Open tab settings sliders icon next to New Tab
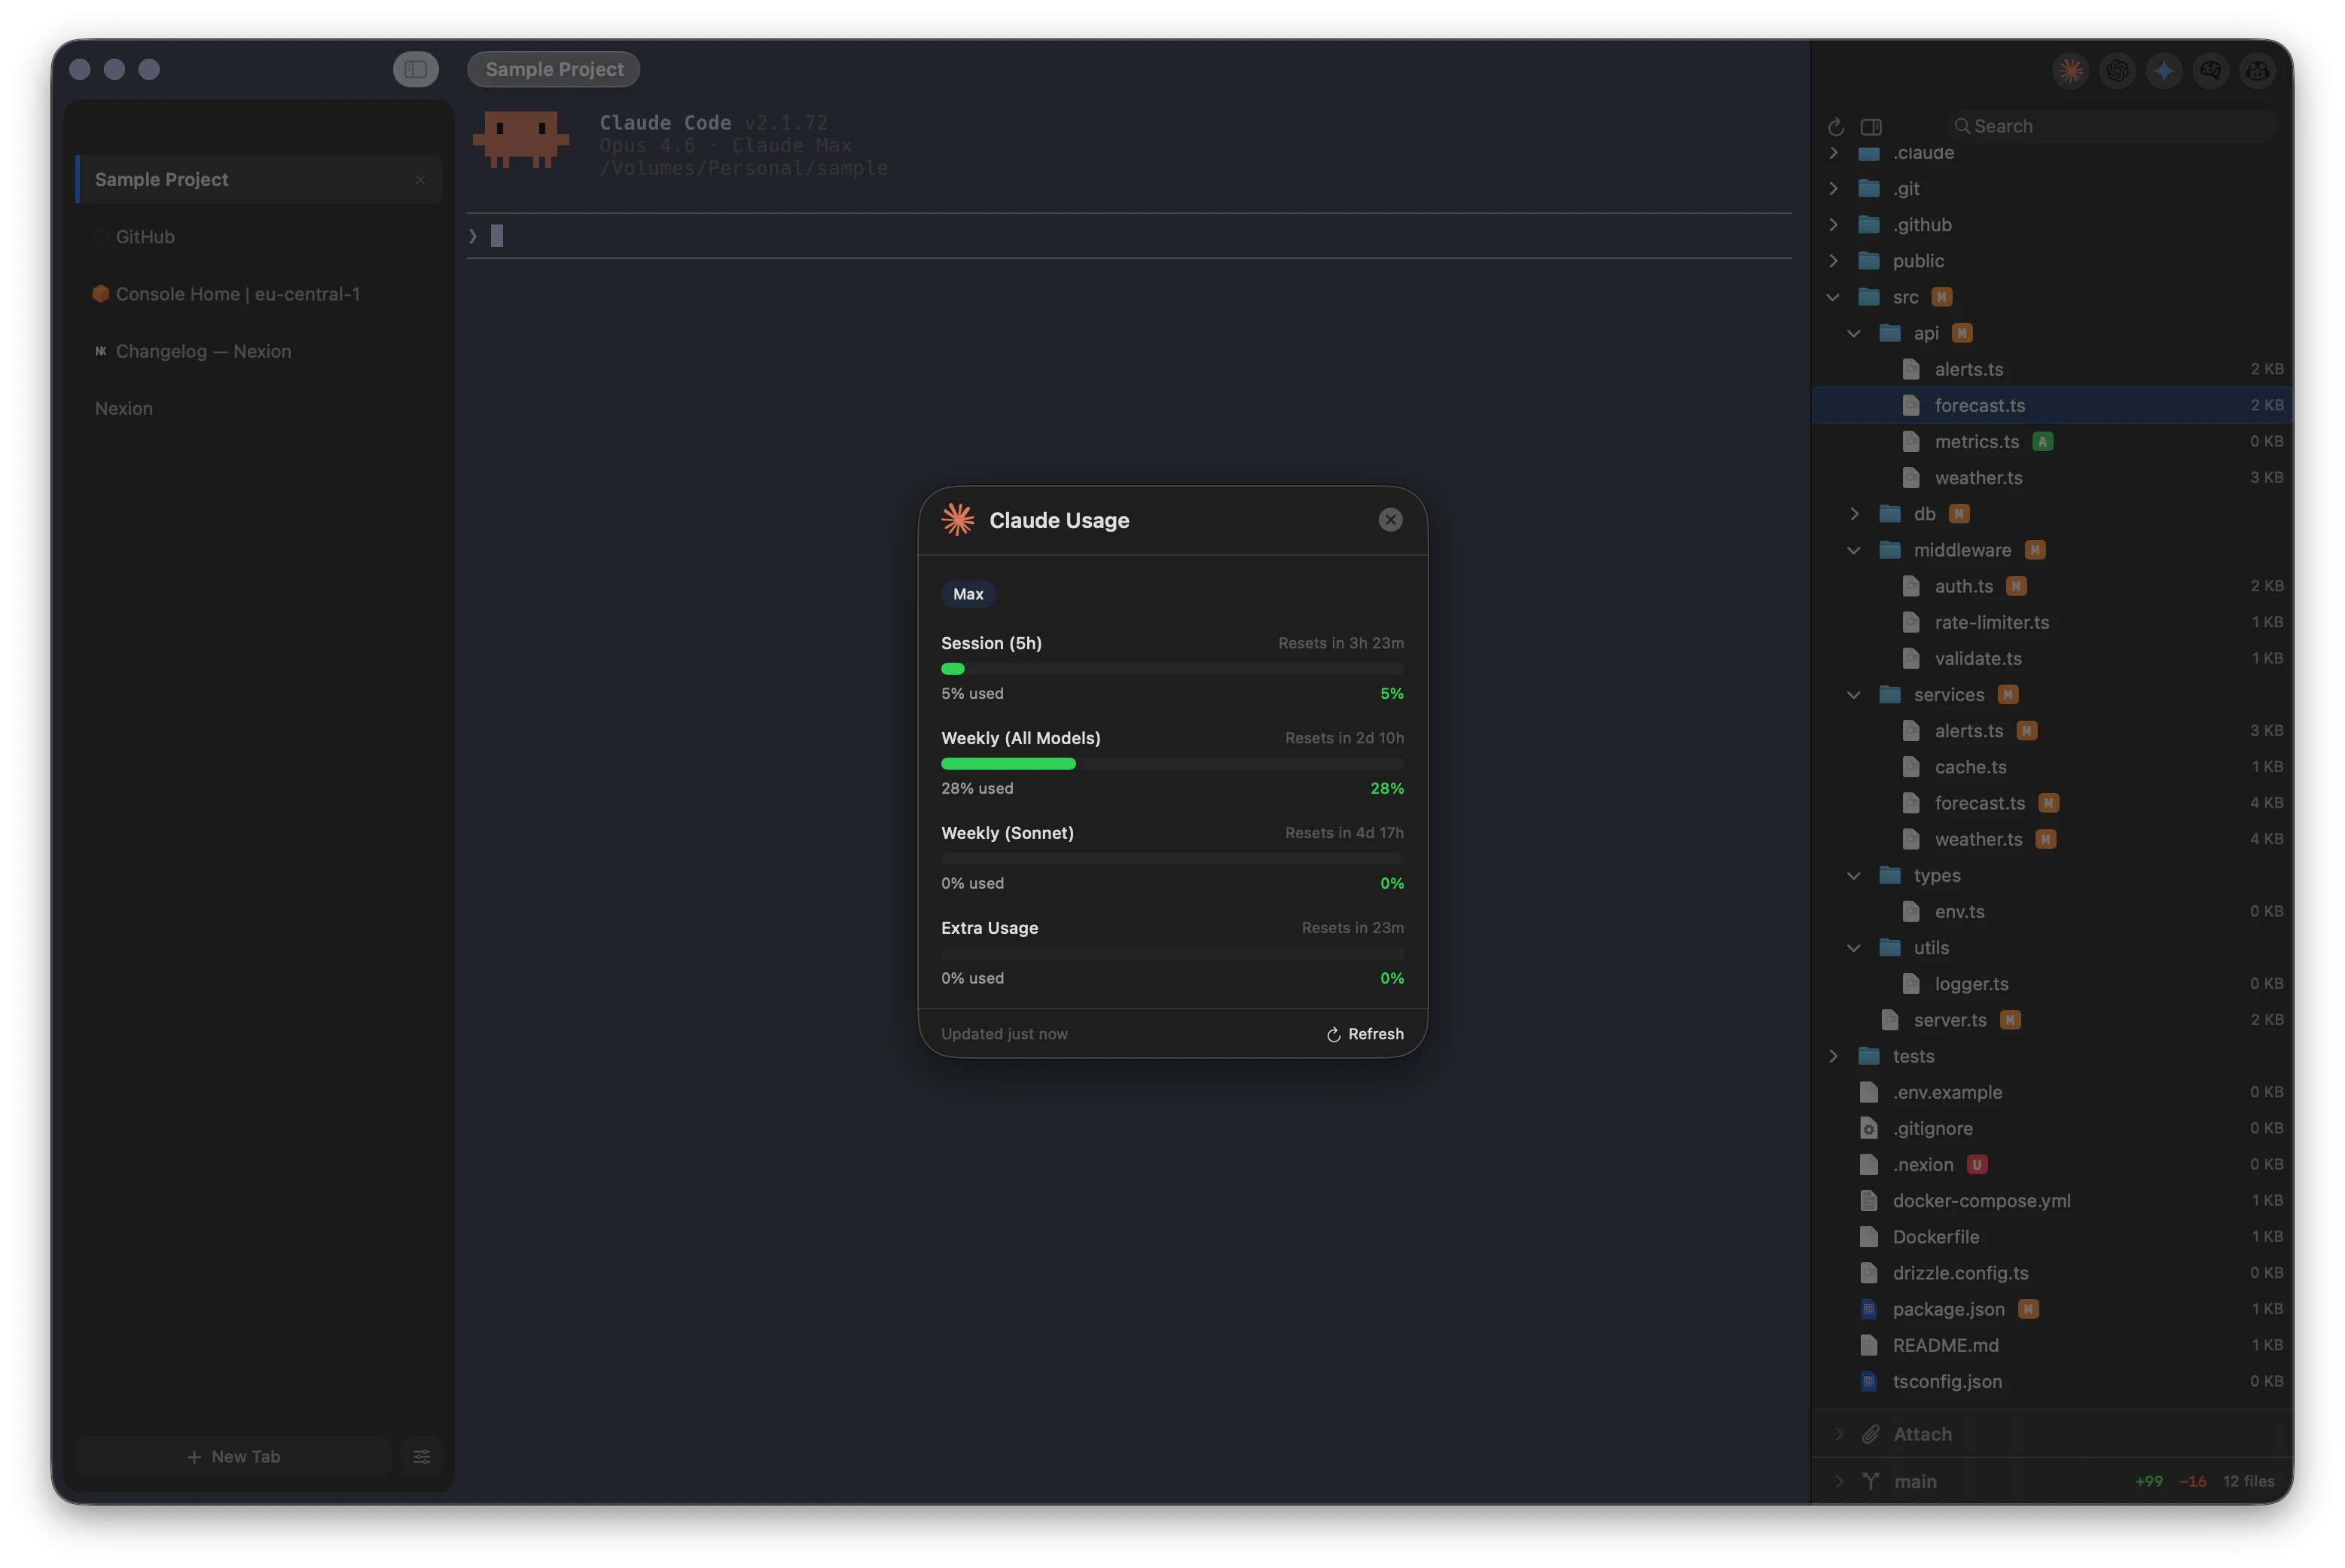 [422, 1457]
